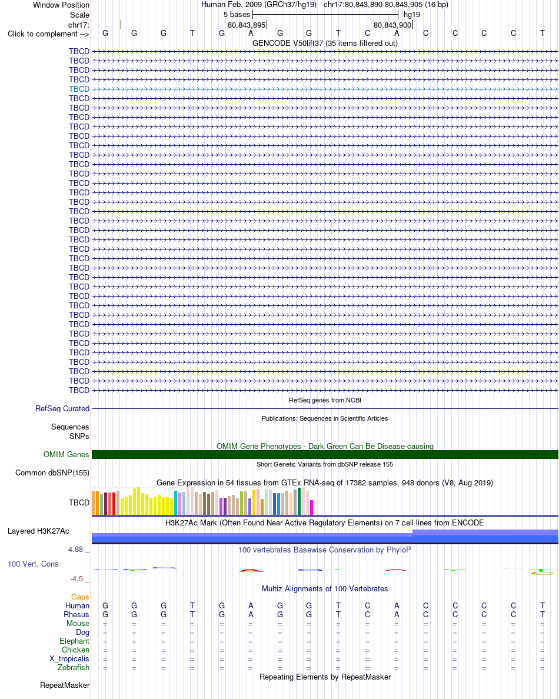This screenshot has height=699, width=559.
Task: Click the -4.5 lower PhyloP scale value
Action: tap(76, 579)
